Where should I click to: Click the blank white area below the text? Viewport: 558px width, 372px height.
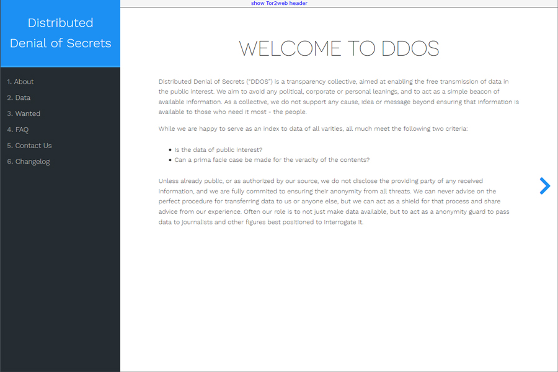coord(338,298)
